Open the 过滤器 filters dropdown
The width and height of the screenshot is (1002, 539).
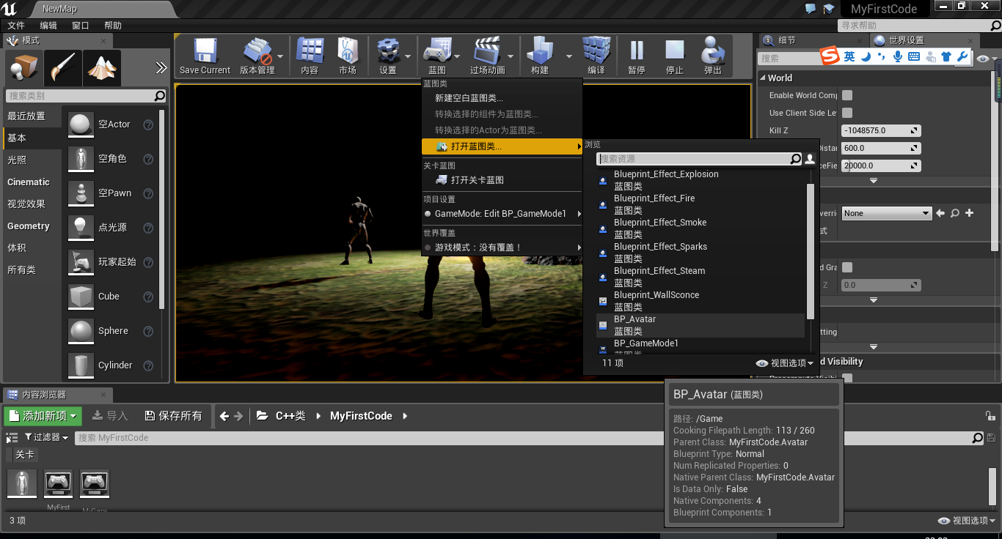coord(47,437)
